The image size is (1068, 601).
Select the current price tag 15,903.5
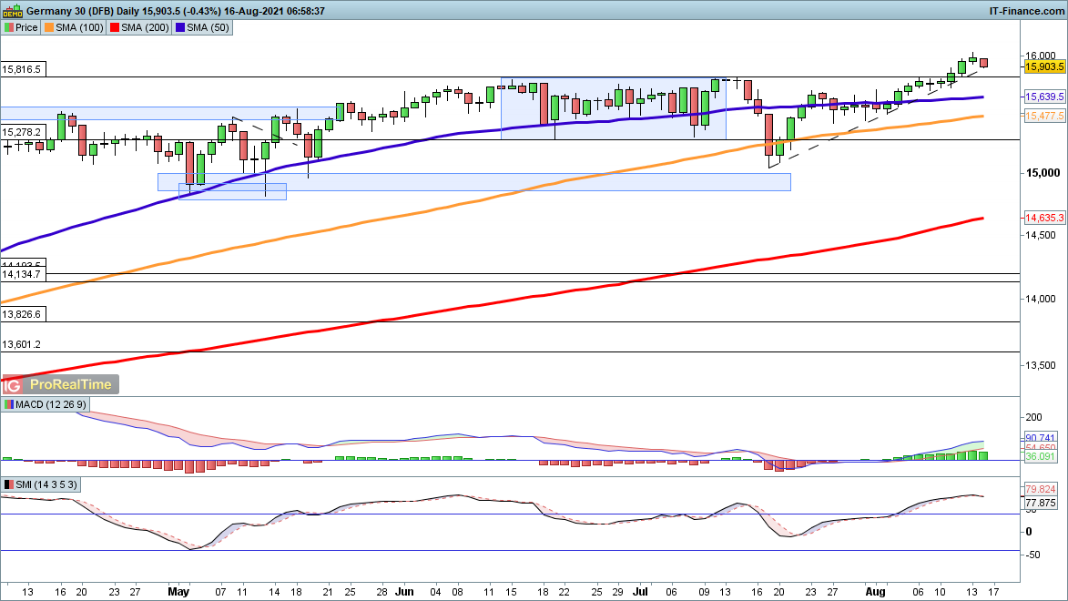click(x=1044, y=66)
